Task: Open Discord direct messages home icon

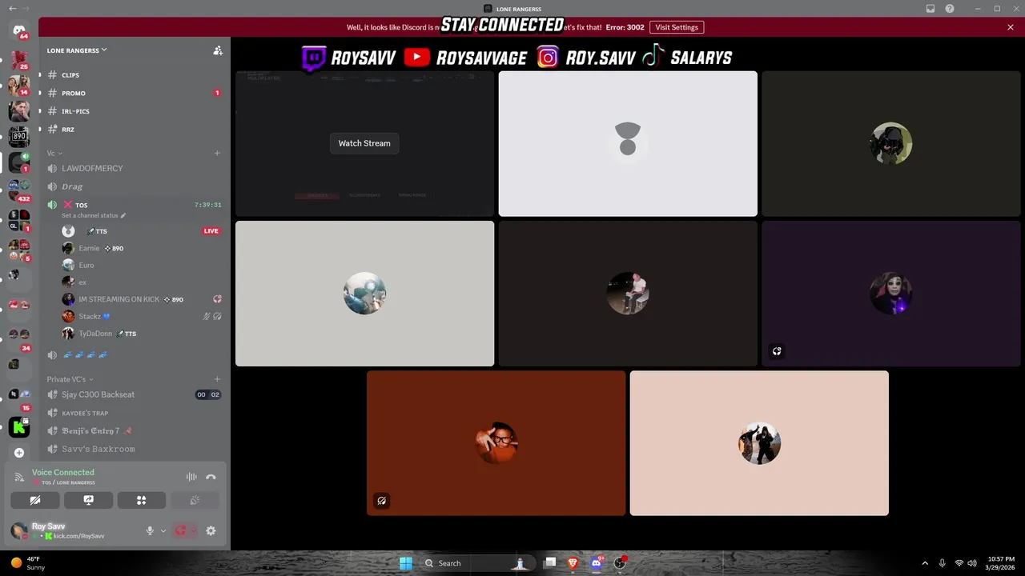Action: point(19,30)
